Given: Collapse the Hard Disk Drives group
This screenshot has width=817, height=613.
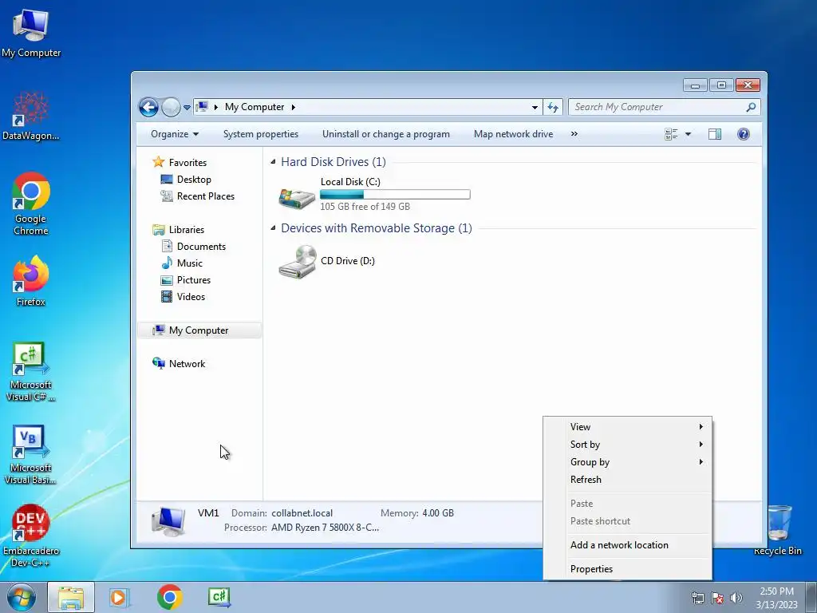Looking at the screenshot, I should [x=273, y=161].
